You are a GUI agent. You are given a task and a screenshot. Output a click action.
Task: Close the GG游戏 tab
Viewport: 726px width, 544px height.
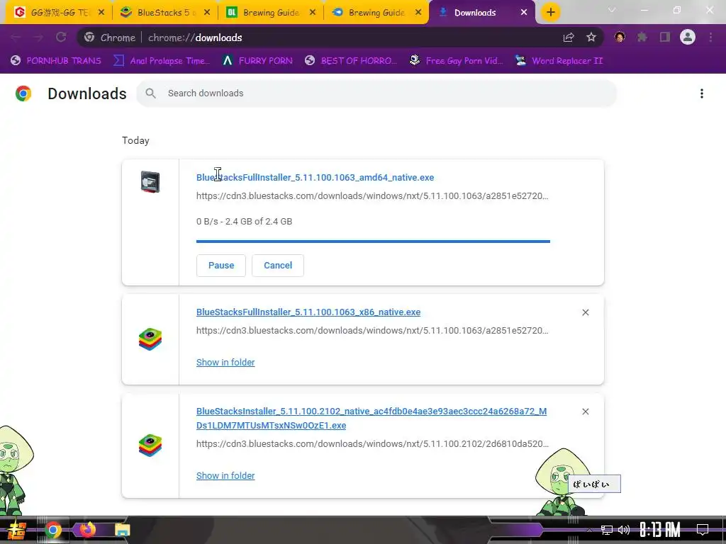coord(101,13)
